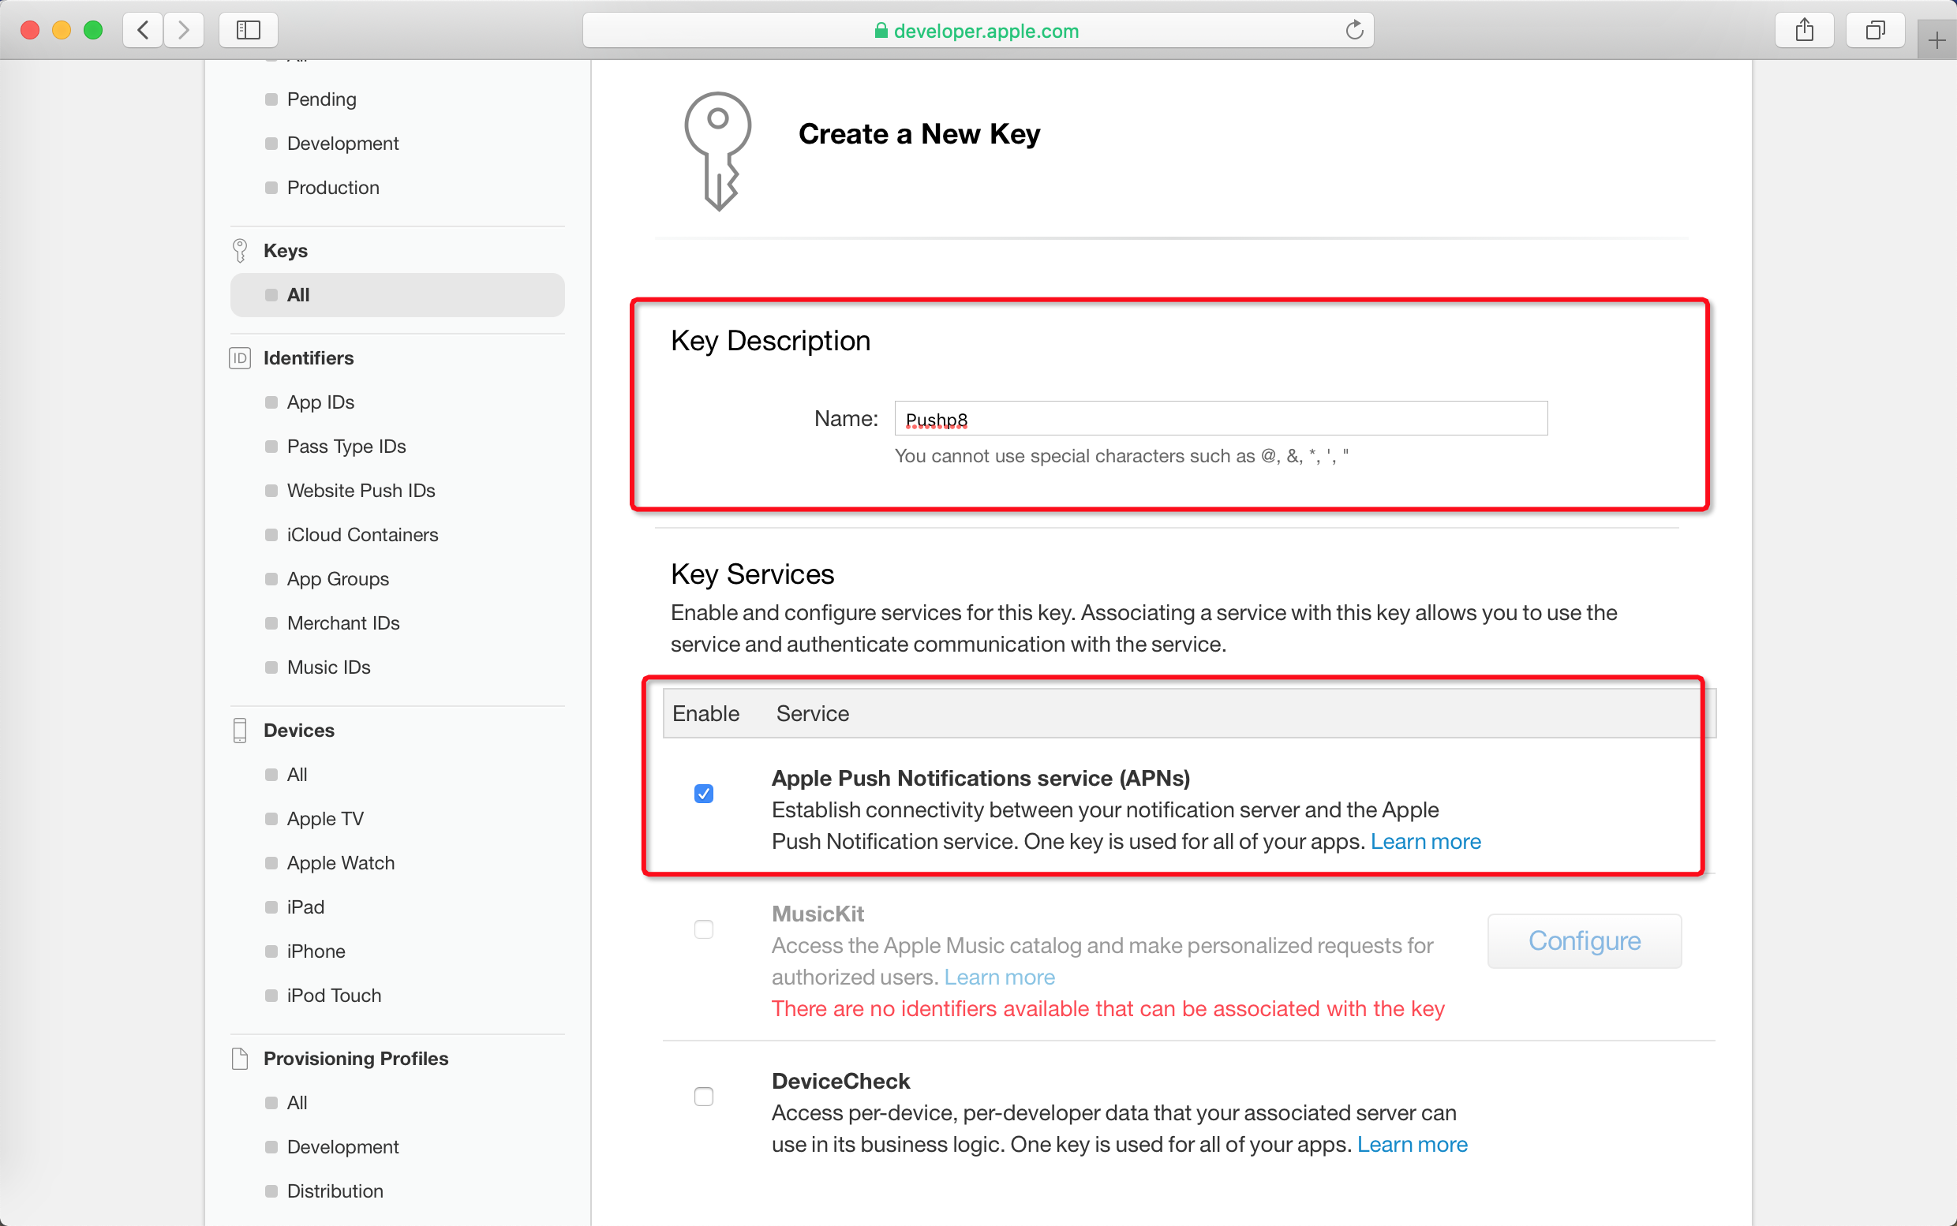Click the Devices section heading

tap(298, 730)
